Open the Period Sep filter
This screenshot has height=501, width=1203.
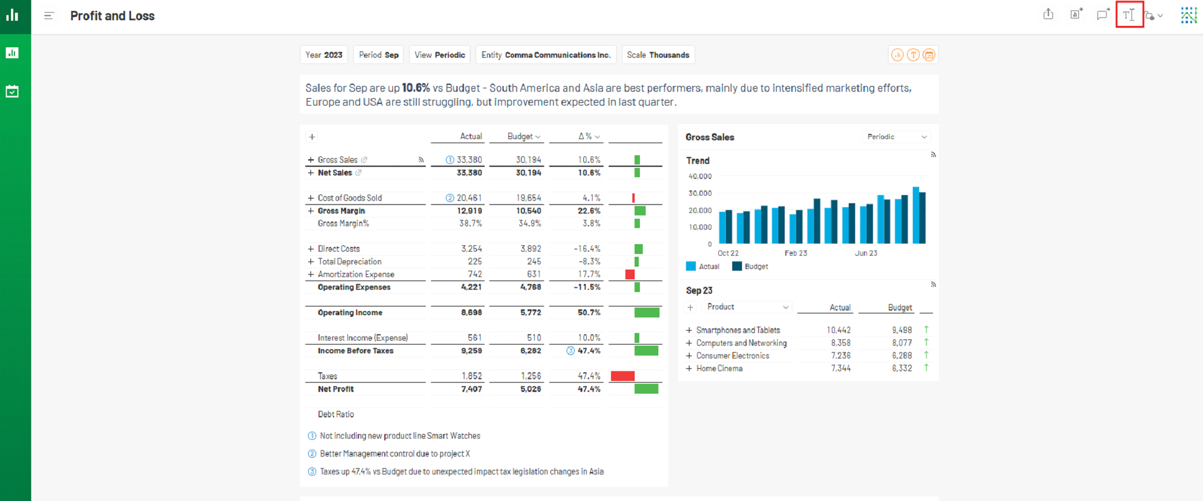tap(378, 55)
